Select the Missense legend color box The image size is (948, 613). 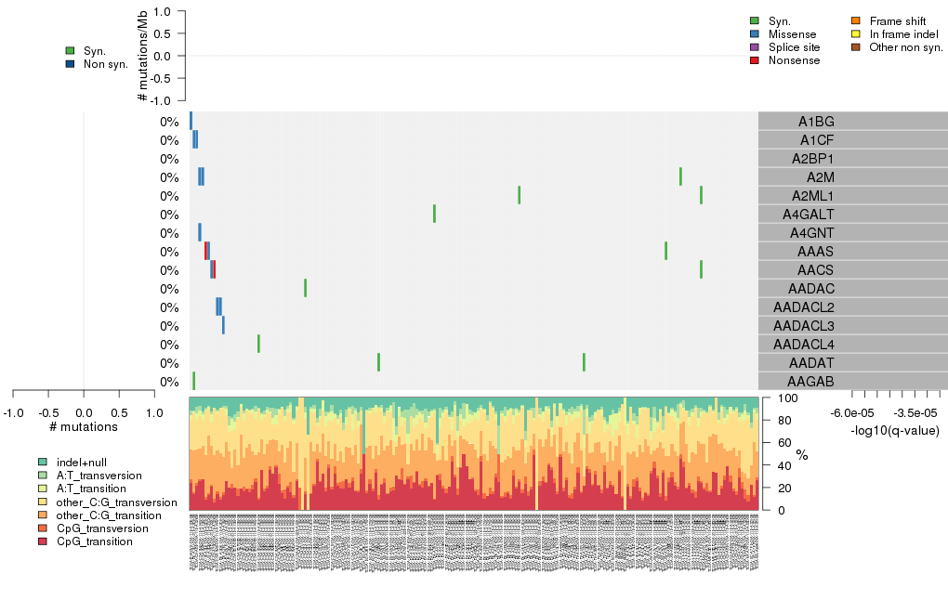(755, 33)
